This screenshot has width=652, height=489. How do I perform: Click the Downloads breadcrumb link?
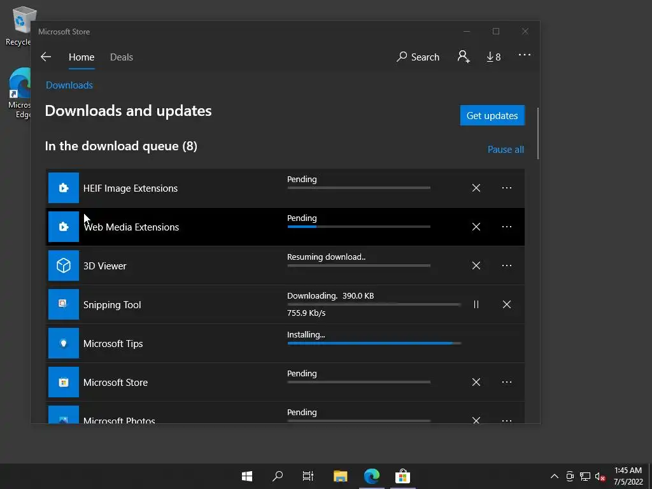coord(69,85)
